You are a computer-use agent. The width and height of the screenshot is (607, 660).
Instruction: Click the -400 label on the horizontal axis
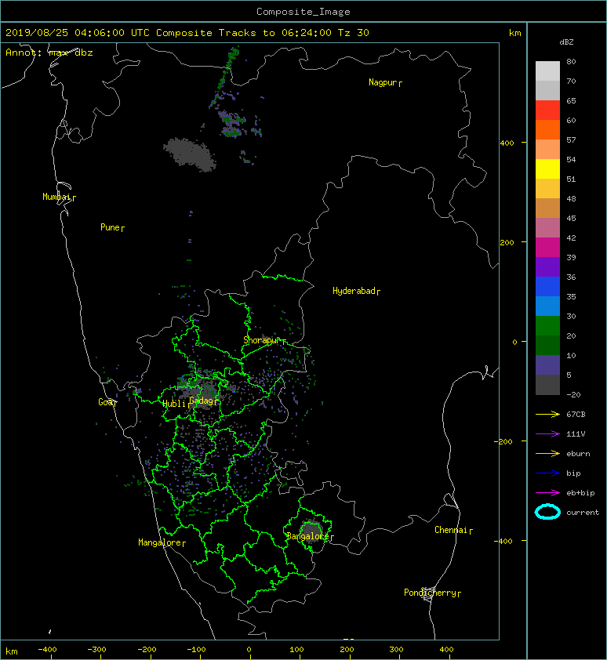coord(47,650)
